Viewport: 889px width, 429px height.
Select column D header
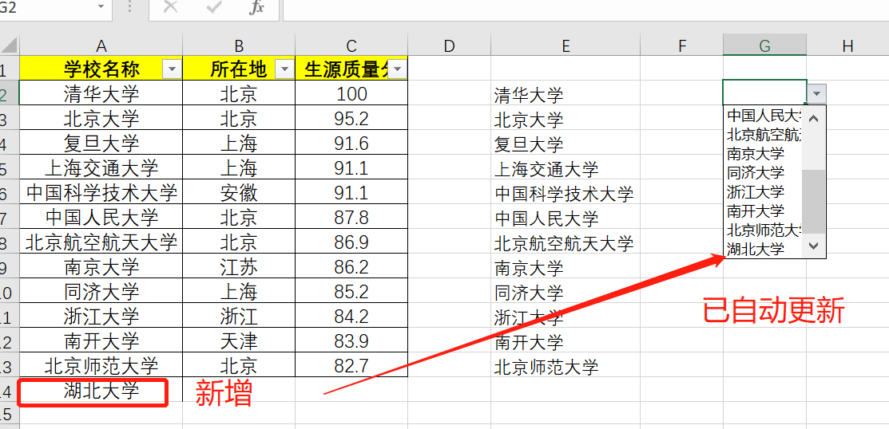450,45
